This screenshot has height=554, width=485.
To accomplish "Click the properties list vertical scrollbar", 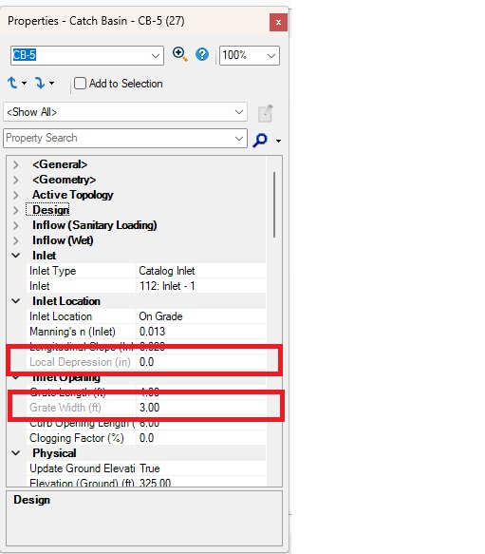I will click(x=274, y=204).
